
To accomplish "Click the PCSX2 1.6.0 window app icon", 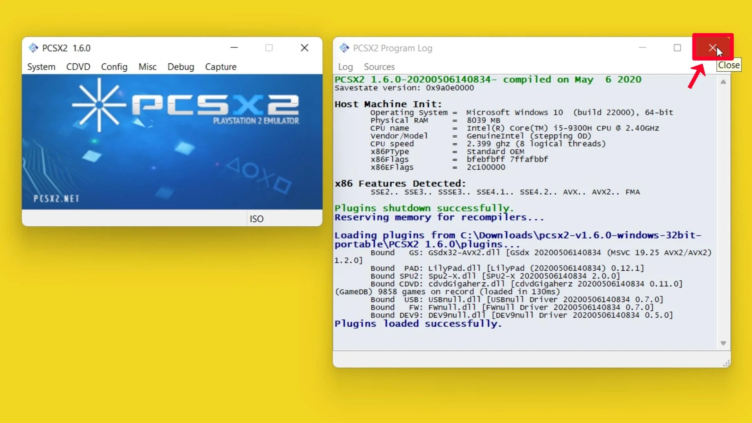I will [33, 48].
